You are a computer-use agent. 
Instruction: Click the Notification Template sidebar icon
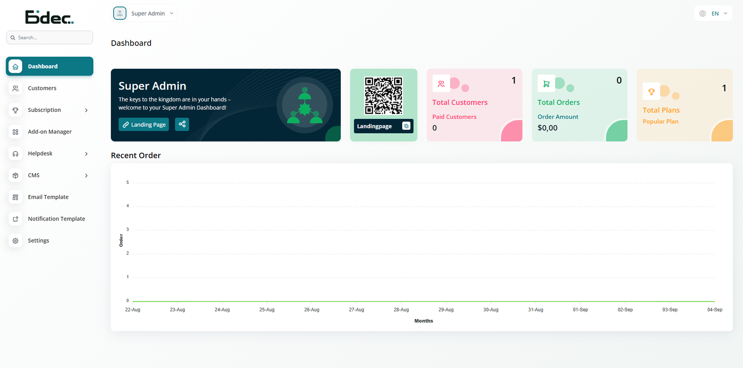pos(15,219)
